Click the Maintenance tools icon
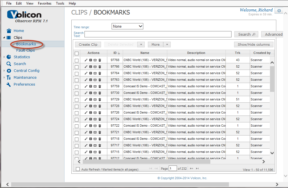288x188 pixels. coord(9,78)
